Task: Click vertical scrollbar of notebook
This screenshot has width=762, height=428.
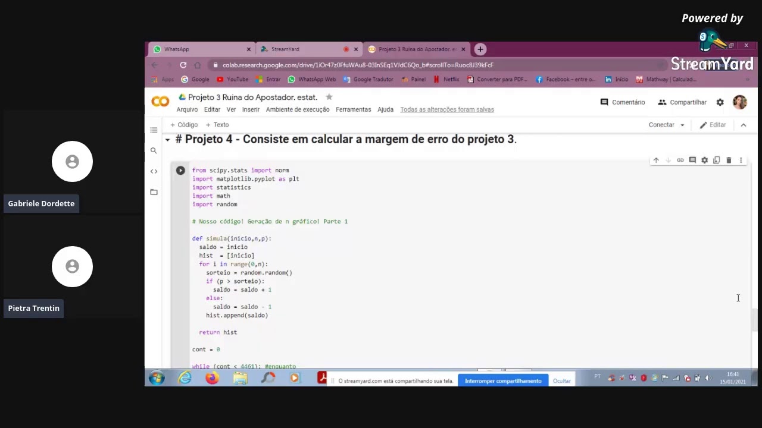Action: point(754,321)
